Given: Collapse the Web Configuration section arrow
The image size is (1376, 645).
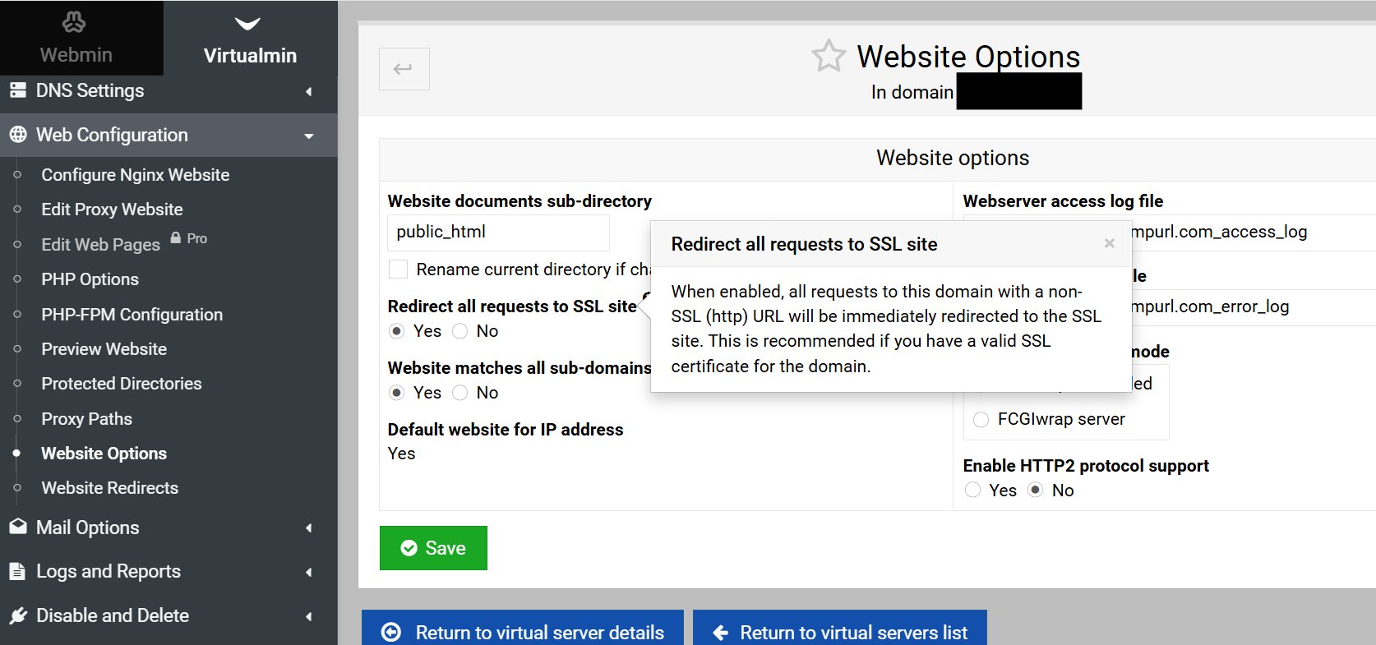Looking at the screenshot, I should click(x=309, y=136).
